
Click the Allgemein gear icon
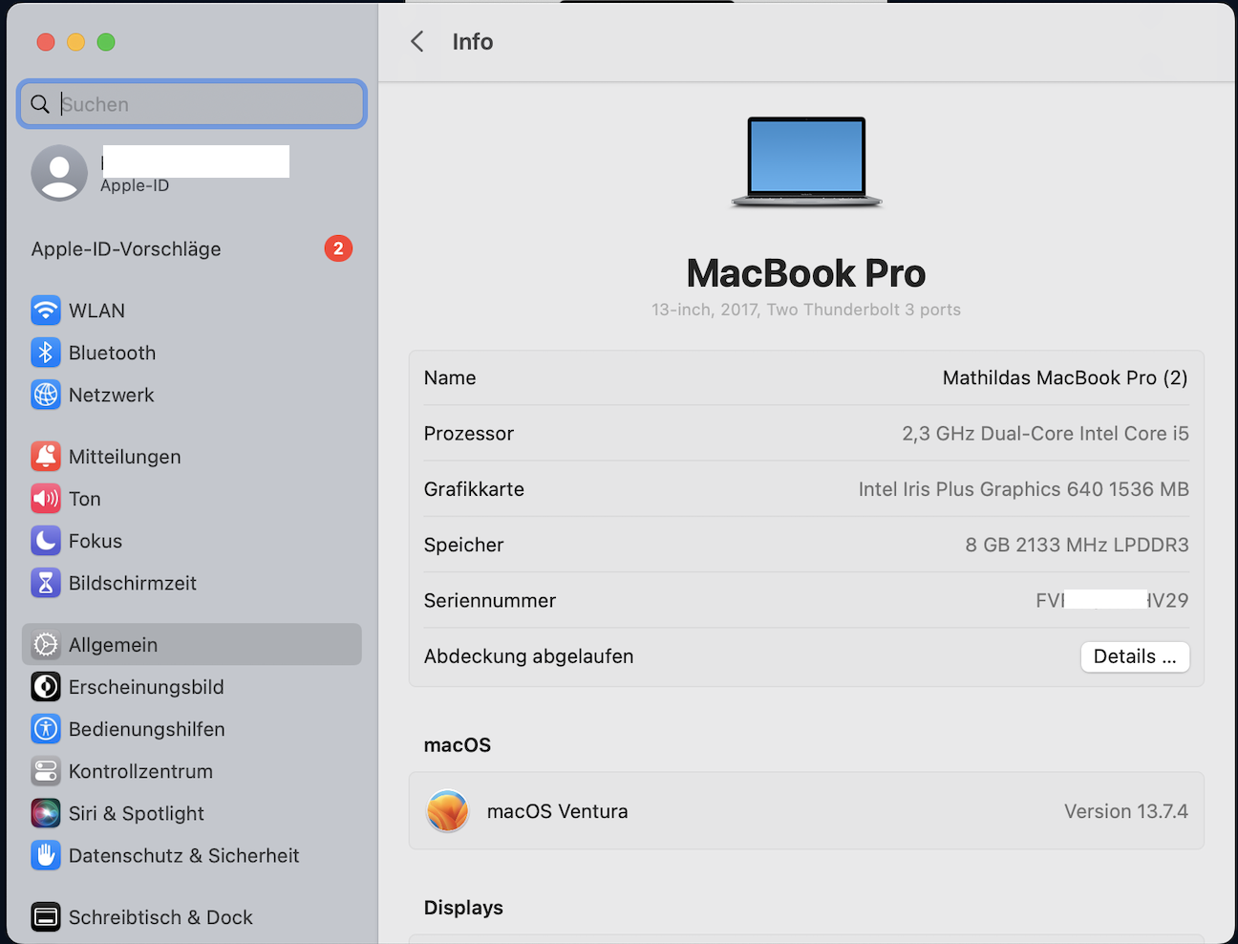tap(46, 645)
